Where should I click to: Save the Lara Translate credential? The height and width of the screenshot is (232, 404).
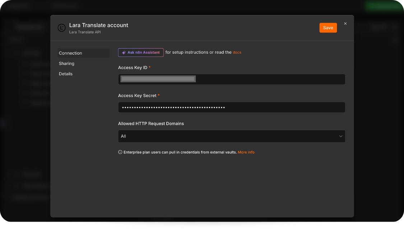pyautogui.click(x=328, y=28)
